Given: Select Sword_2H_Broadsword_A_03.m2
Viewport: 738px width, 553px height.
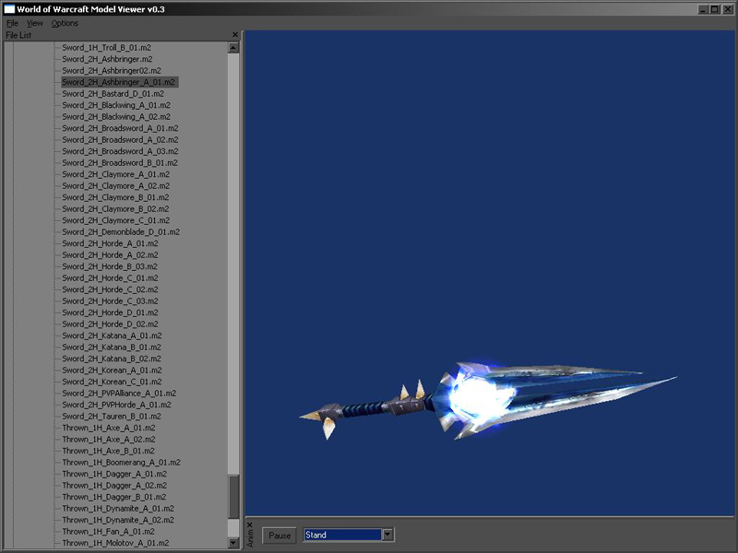Looking at the screenshot, I should pyautogui.click(x=120, y=151).
